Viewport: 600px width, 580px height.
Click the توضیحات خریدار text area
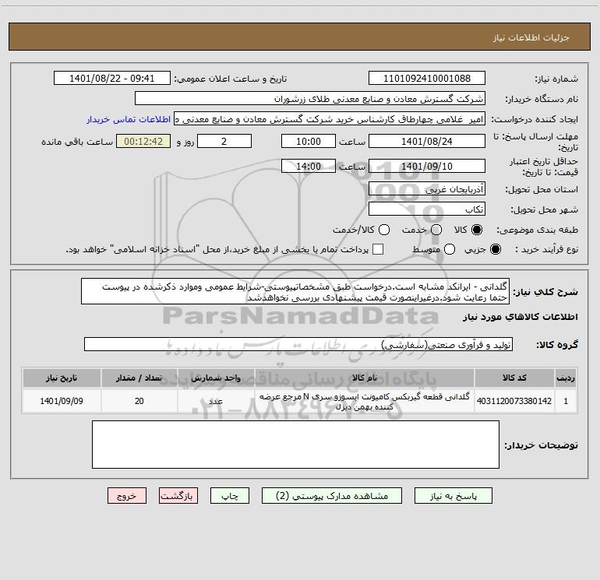pos(295,445)
